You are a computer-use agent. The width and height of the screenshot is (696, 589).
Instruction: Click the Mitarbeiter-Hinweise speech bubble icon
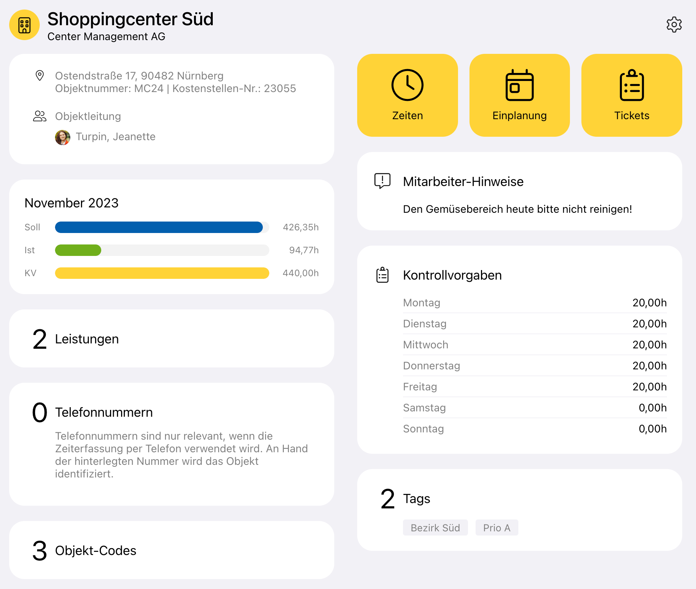click(382, 181)
